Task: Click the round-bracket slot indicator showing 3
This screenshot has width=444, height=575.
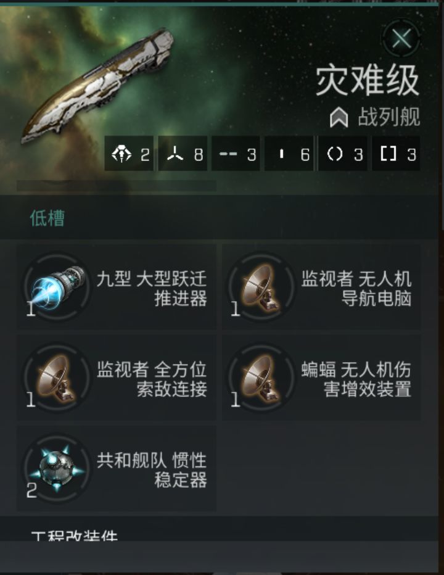Action: (x=342, y=154)
